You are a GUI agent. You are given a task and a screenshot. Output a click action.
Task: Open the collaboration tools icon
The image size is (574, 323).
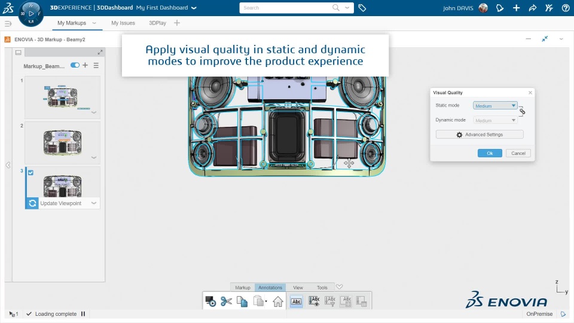pos(549,8)
